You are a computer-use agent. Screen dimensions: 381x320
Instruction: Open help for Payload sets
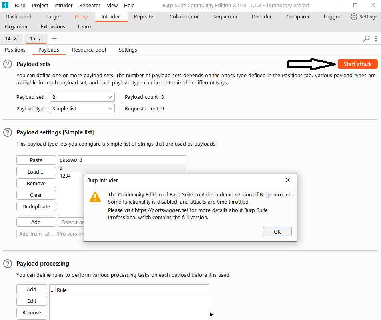point(8,64)
